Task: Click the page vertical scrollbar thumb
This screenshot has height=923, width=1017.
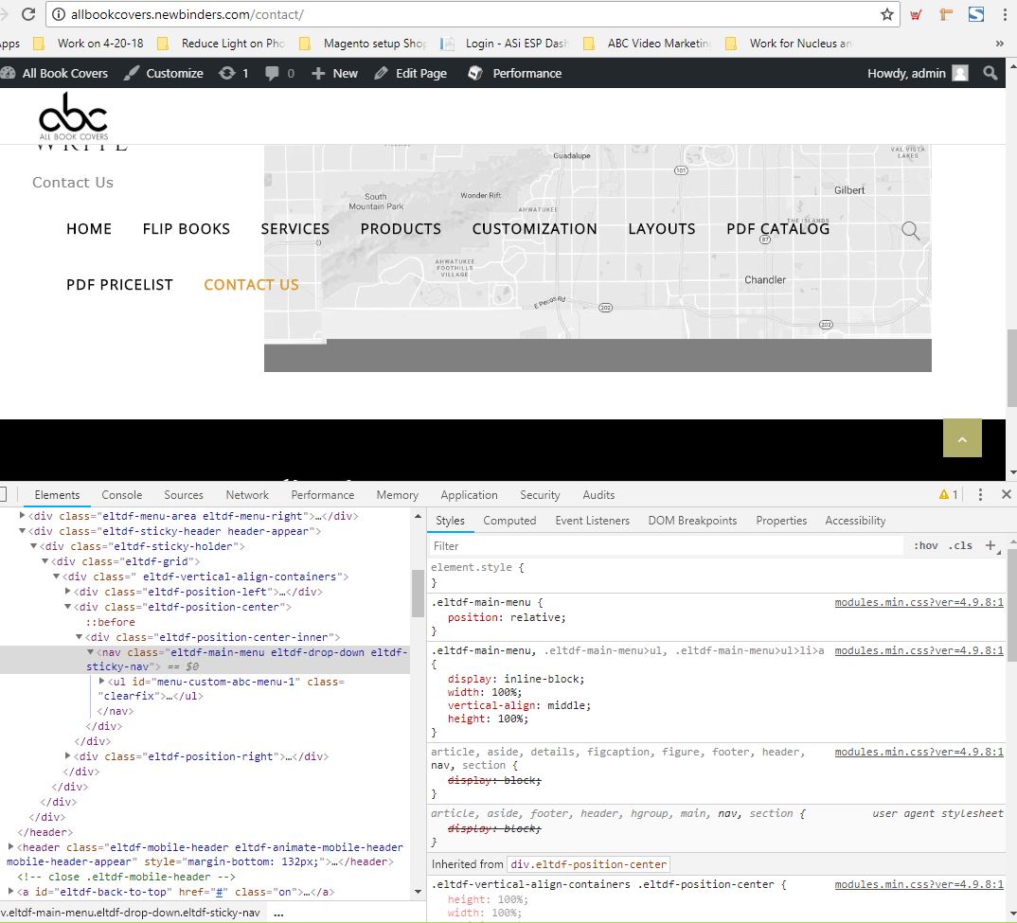Action: pos(1011,367)
